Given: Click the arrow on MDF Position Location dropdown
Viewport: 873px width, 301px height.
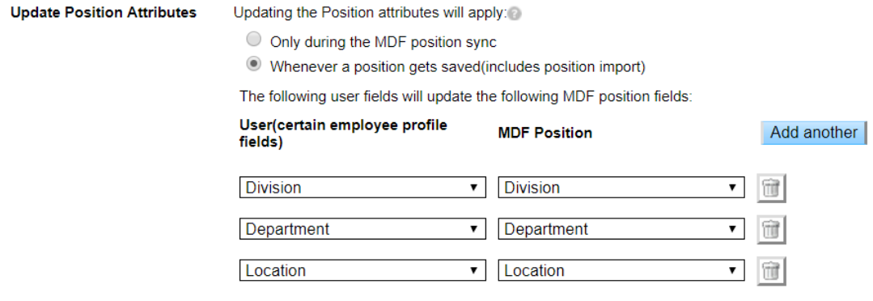Looking at the screenshot, I should click(733, 270).
